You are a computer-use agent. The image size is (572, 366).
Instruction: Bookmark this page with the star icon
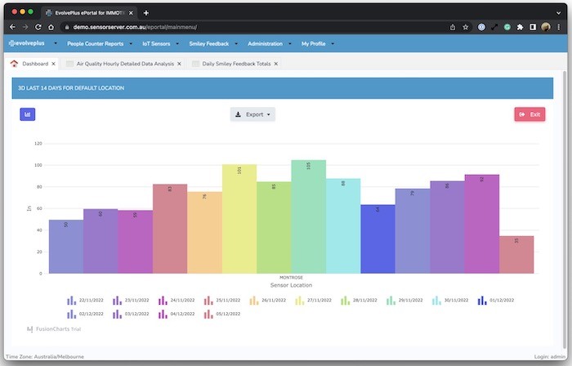click(465, 27)
